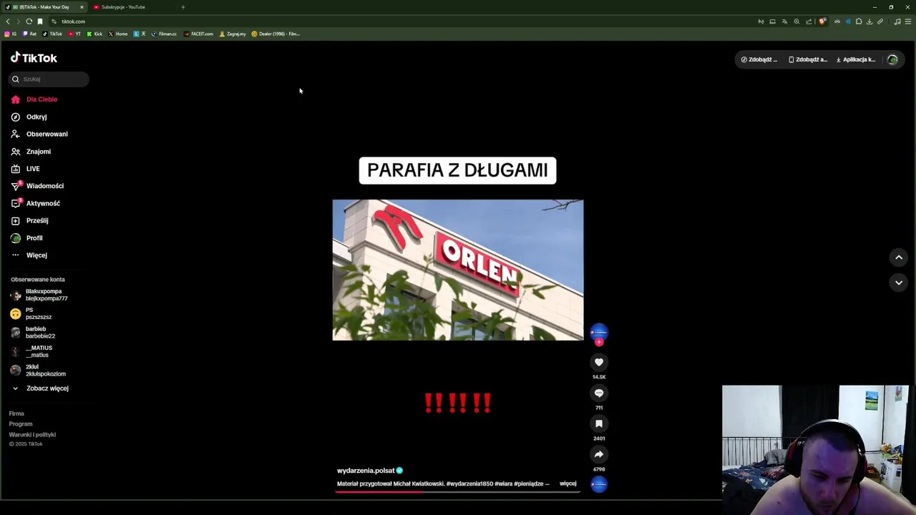Click the browser share page icon
916x515 pixels.
click(809, 21)
